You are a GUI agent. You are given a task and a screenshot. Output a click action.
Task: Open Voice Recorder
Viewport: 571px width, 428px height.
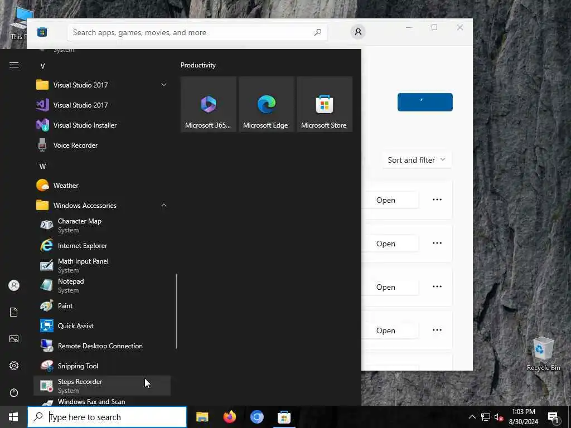pos(102,145)
